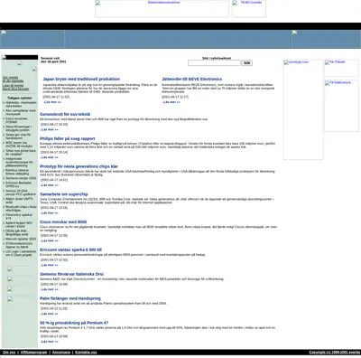Open sidebar news item W3C XHTML moduler
361x358 pixels.
[19, 145]
